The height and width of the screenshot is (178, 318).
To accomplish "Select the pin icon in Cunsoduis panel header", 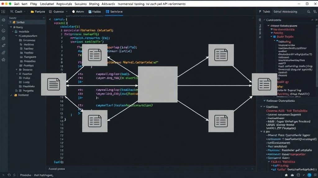I will coord(312,20).
